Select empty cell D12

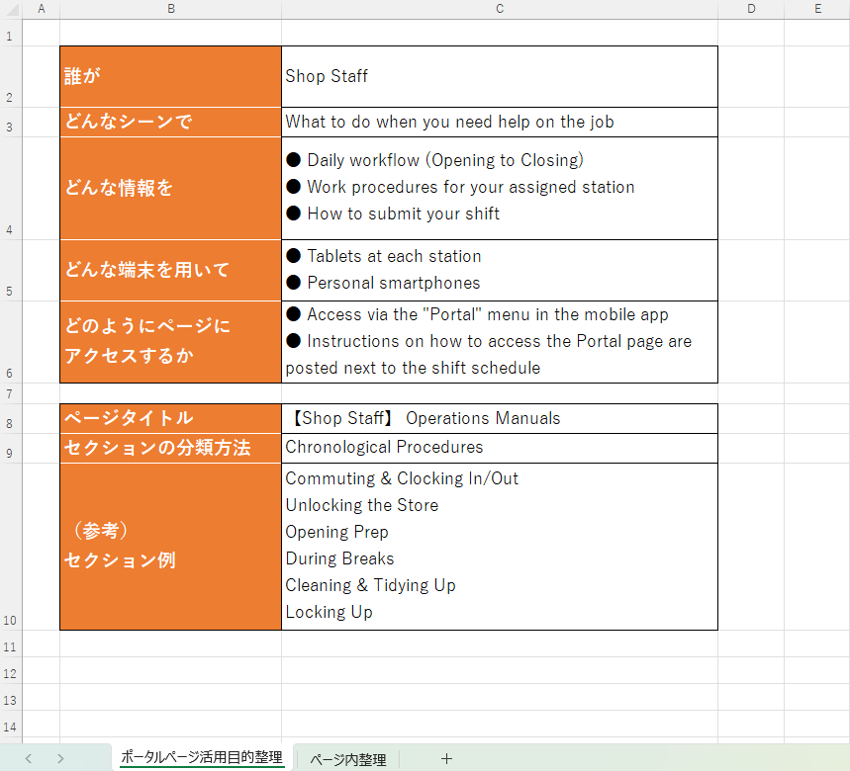[x=752, y=669]
